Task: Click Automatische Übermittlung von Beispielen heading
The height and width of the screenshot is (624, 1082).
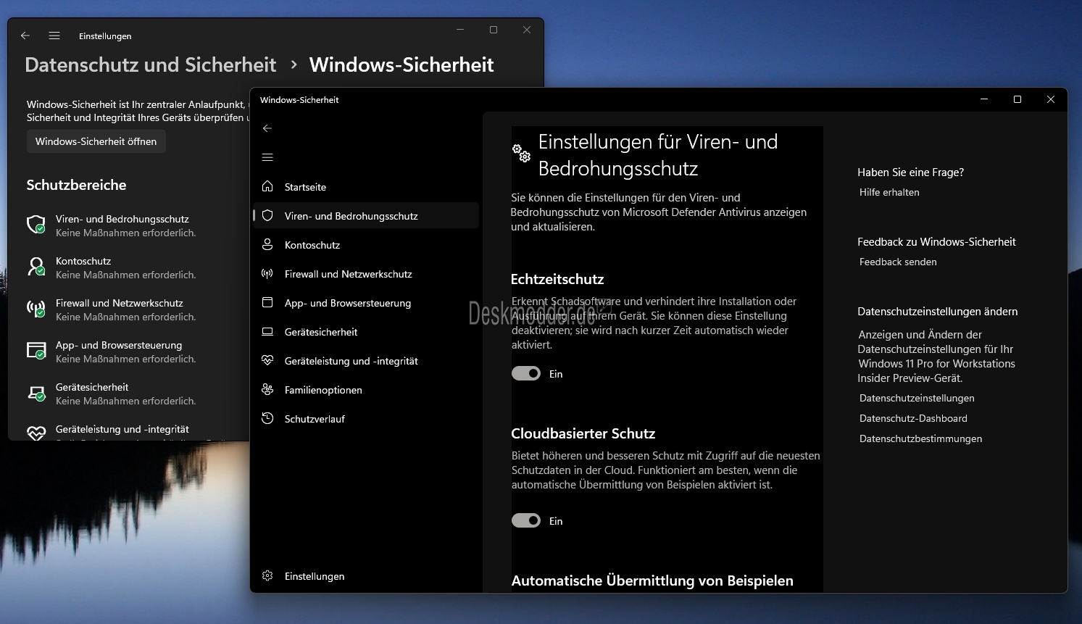Action: [x=652, y=581]
